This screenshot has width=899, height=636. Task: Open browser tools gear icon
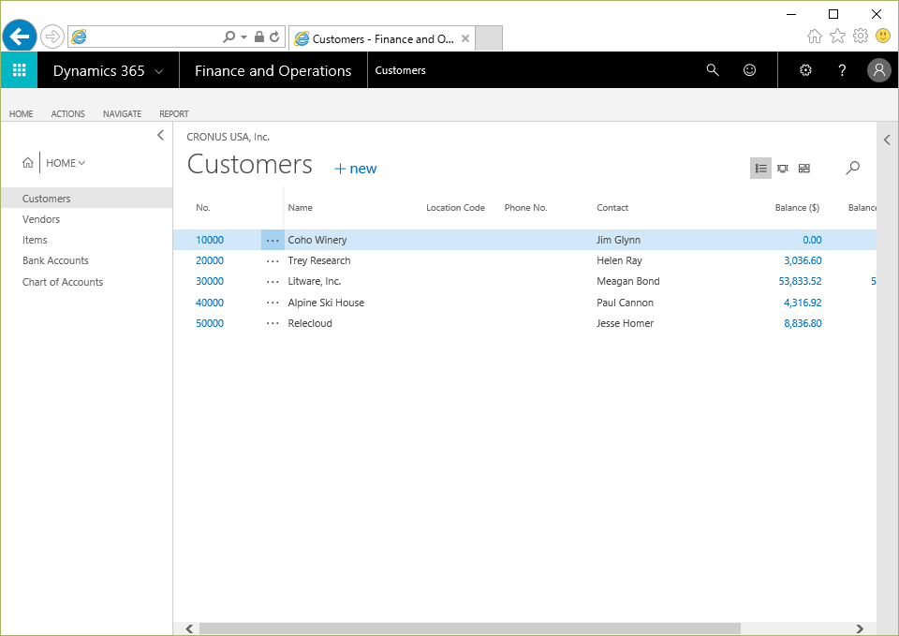point(860,37)
